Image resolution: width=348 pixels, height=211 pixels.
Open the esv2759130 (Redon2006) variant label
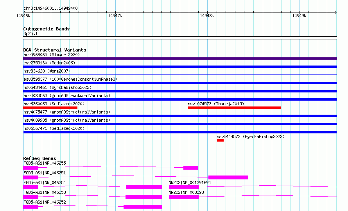click(49, 63)
